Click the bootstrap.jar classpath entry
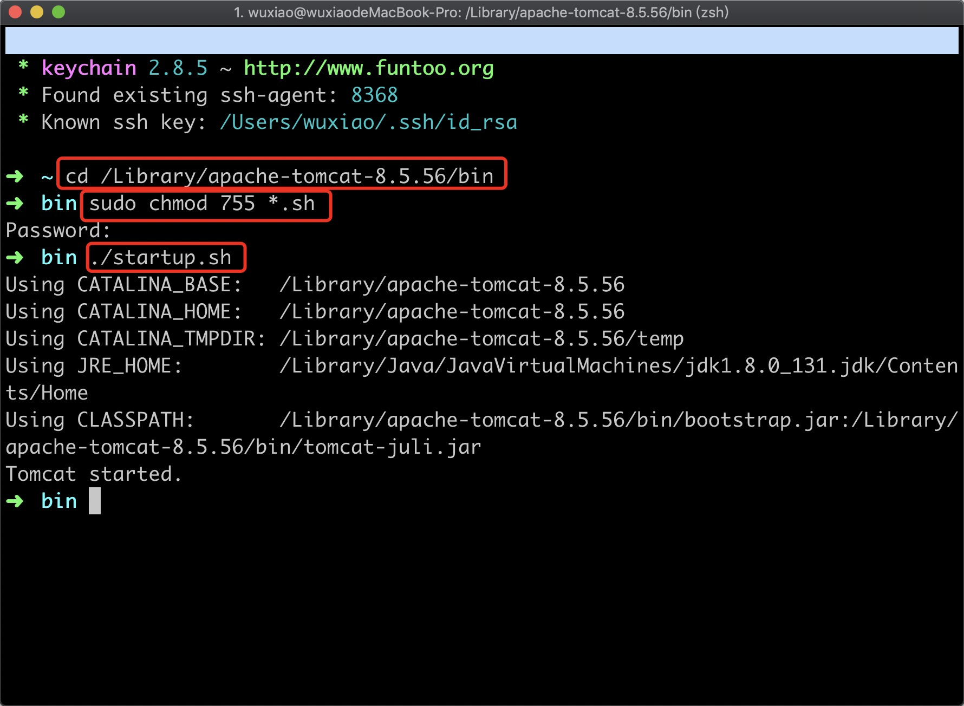964x706 pixels. click(x=565, y=420)
